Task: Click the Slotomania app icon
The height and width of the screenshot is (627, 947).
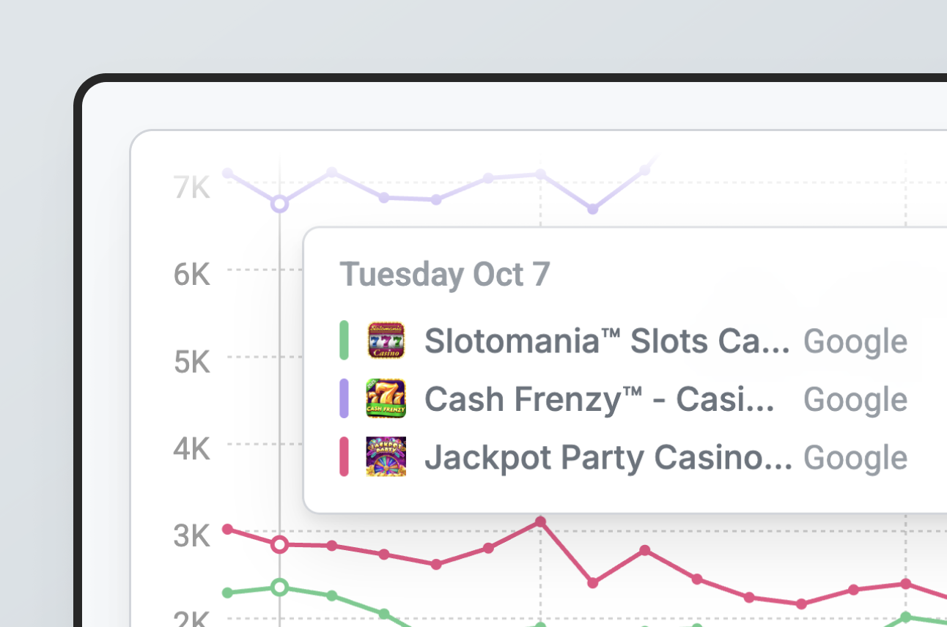Action: click(386, 341)
